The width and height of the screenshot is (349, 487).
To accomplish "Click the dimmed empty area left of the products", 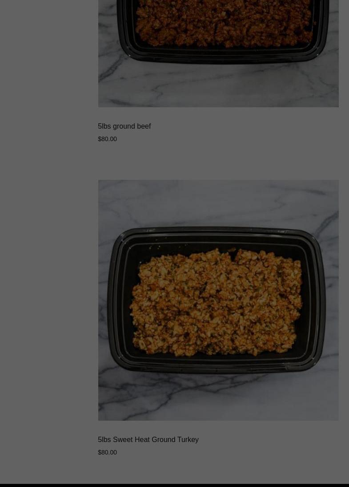I will point(48,242).
